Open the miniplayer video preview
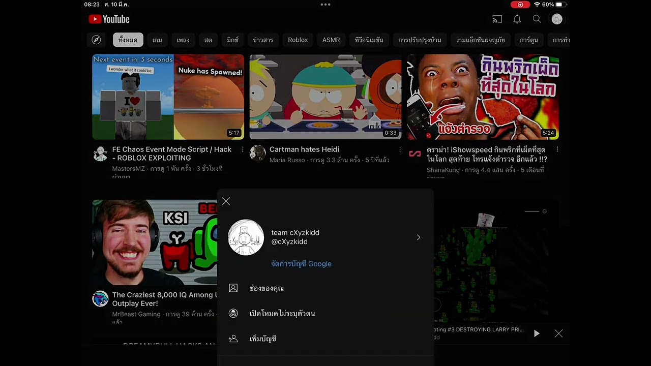Image resolution: width=651 pixels, height=366 pixels. point(496,262)
